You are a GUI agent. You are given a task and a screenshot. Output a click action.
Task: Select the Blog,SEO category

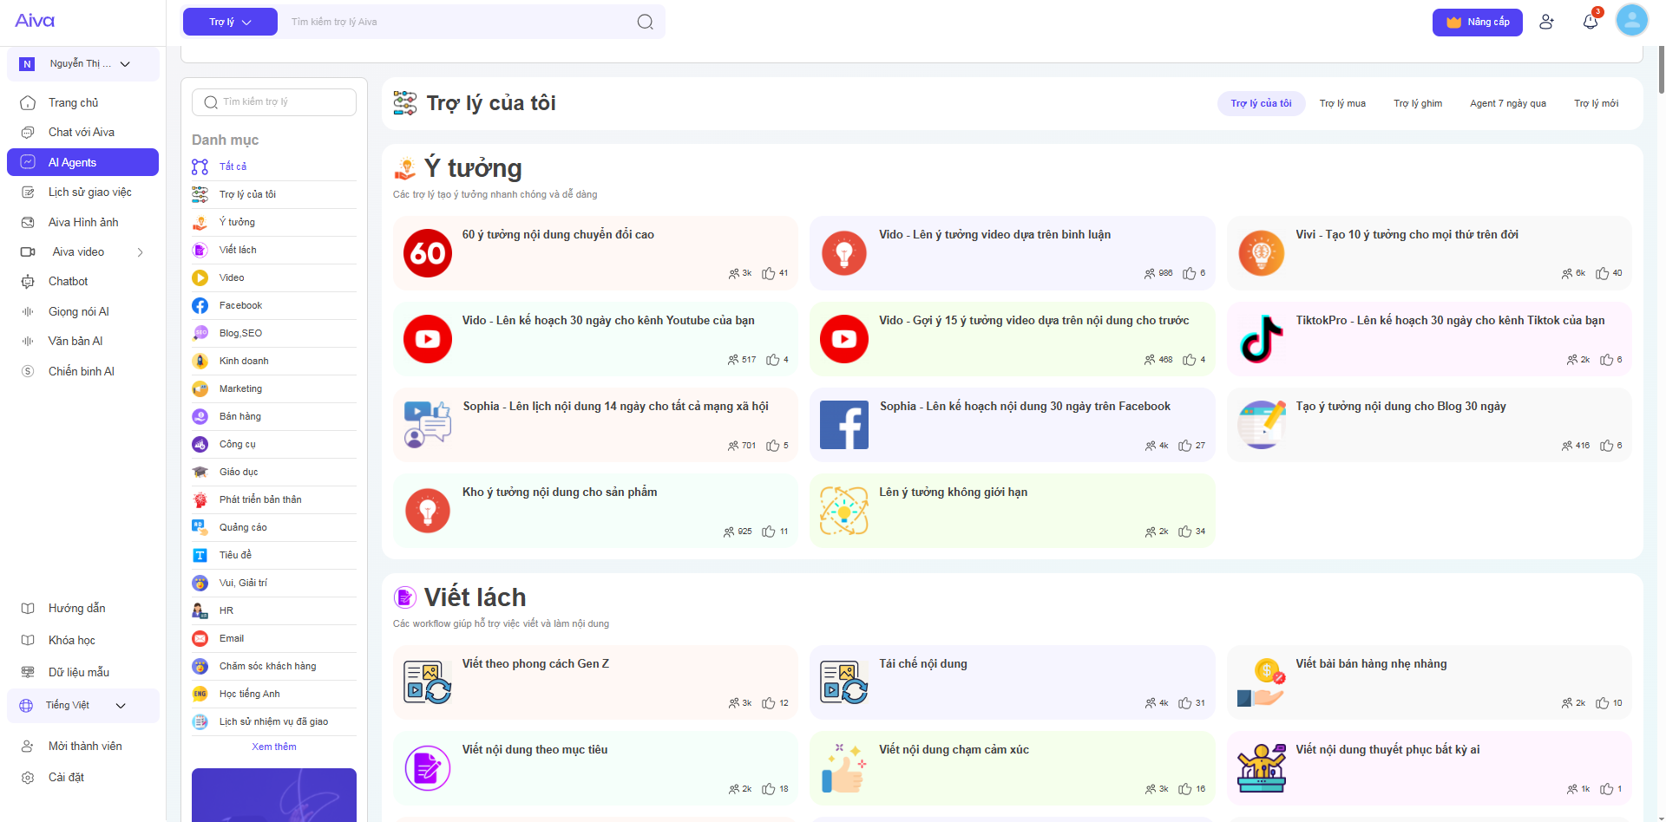(274, 333)
